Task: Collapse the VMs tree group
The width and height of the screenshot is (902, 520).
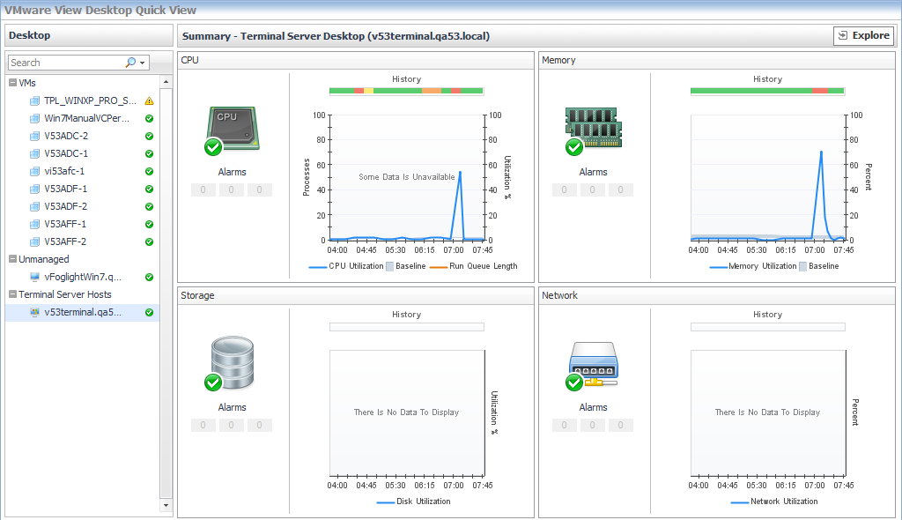Action: coord(12,83)
